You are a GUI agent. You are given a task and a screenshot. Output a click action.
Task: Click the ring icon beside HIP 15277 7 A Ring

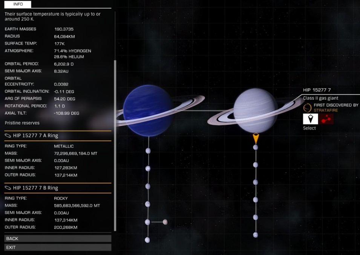tap(8, 135)
